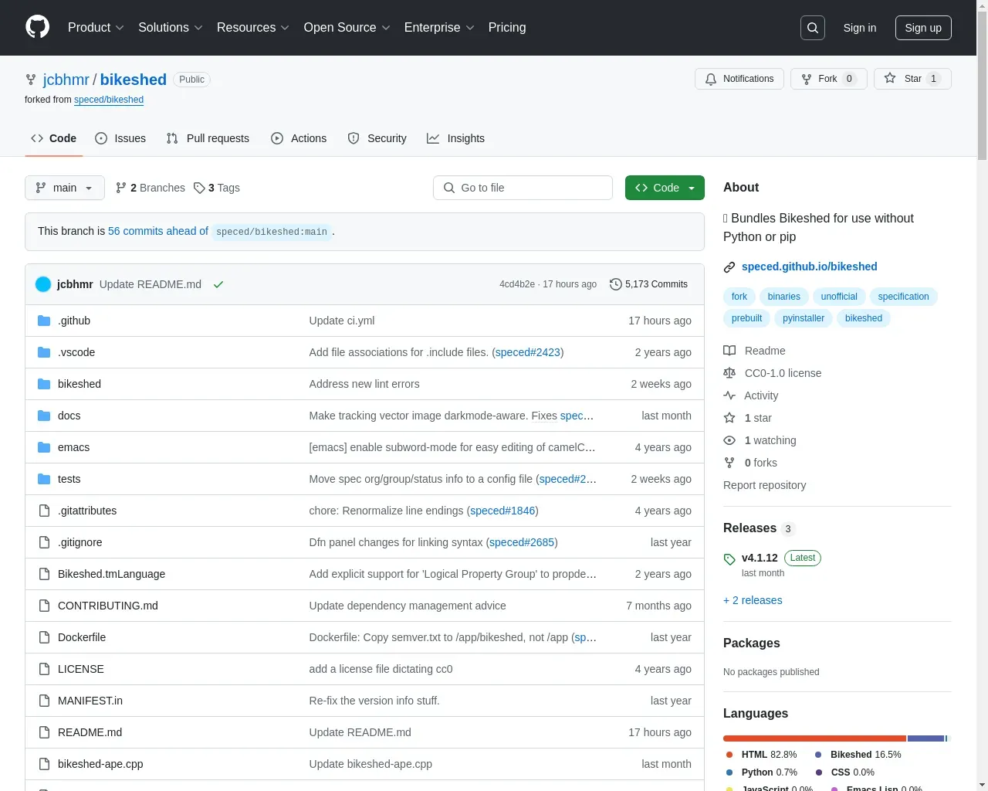The image size is (988, 791).
Task: Click Report repository link
Action: pos(764,485)
